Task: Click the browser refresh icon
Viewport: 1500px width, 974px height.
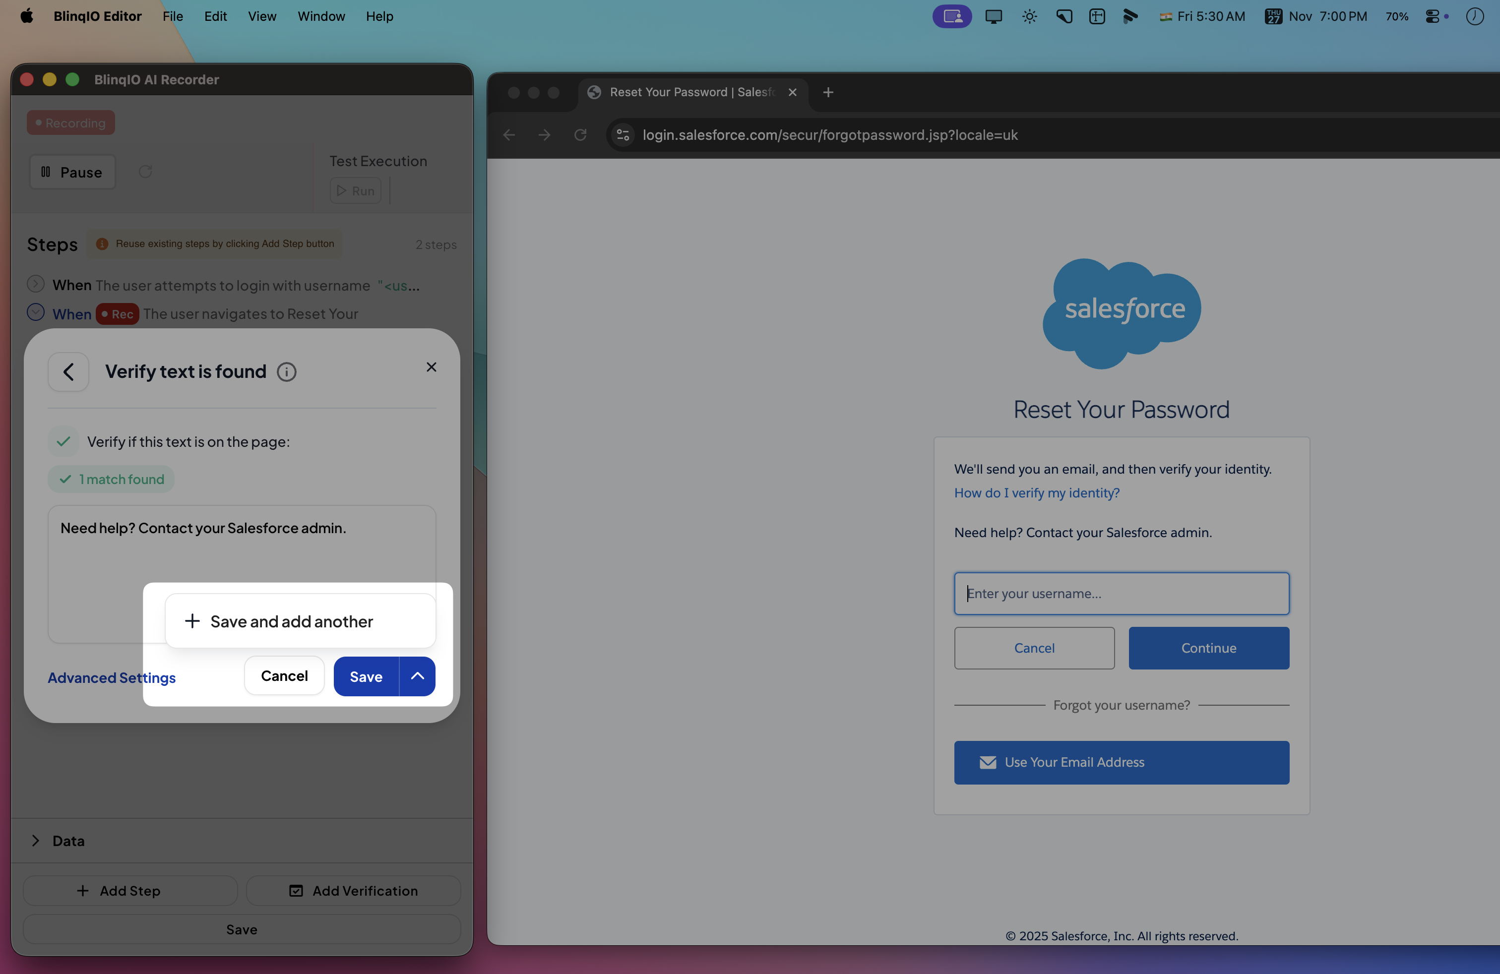Action: click(580, 135)
